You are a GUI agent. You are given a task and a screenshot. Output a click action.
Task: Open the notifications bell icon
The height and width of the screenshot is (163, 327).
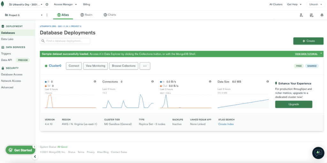[322, 15]
